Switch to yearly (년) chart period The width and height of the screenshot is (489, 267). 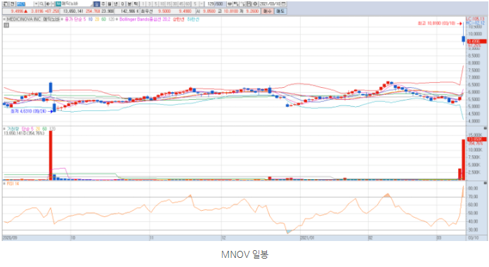point(116,4)
